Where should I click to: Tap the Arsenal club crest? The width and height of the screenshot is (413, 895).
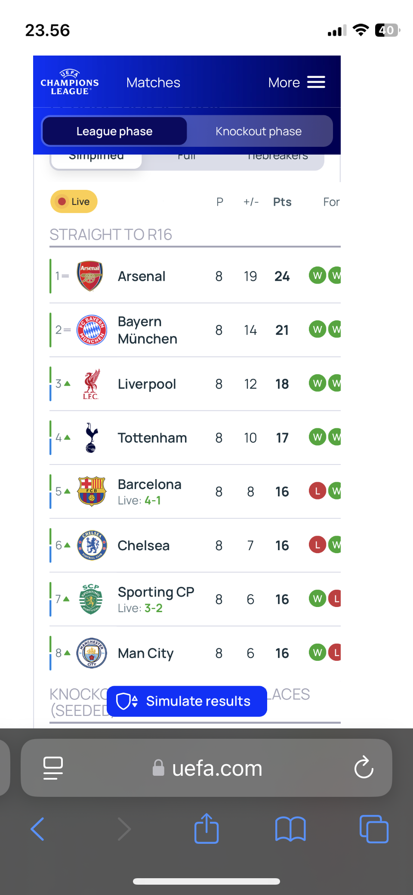[90, 276]
